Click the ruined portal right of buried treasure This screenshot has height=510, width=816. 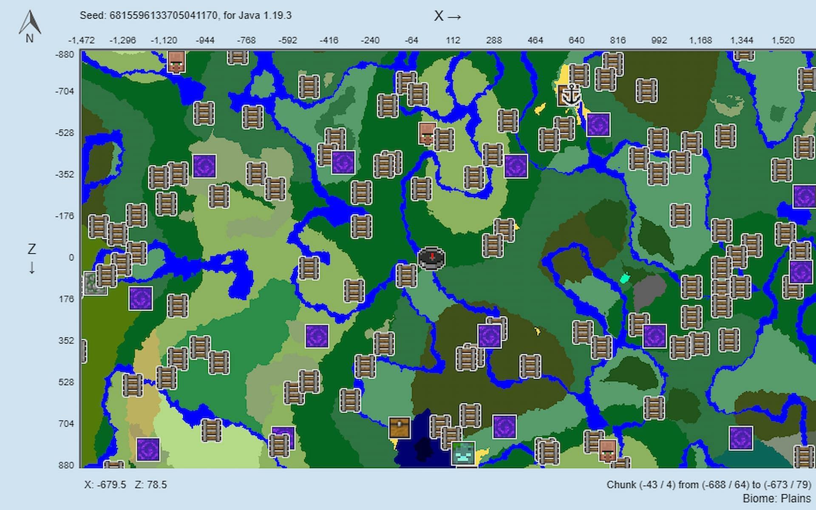pos(504,427)
